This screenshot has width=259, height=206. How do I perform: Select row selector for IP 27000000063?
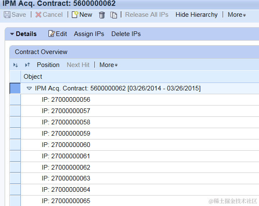(15, 178)
